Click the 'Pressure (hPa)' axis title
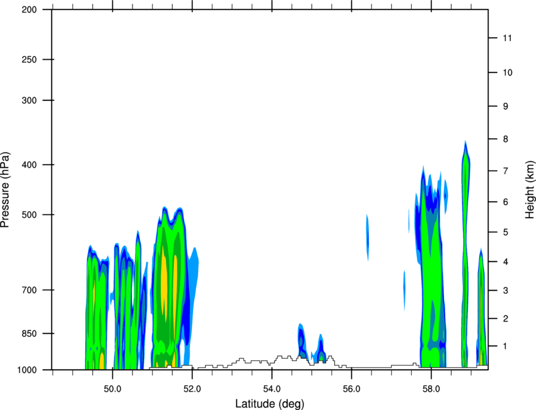Image resolution: width=536 pixels, height=410 pixels. [5, 190]
